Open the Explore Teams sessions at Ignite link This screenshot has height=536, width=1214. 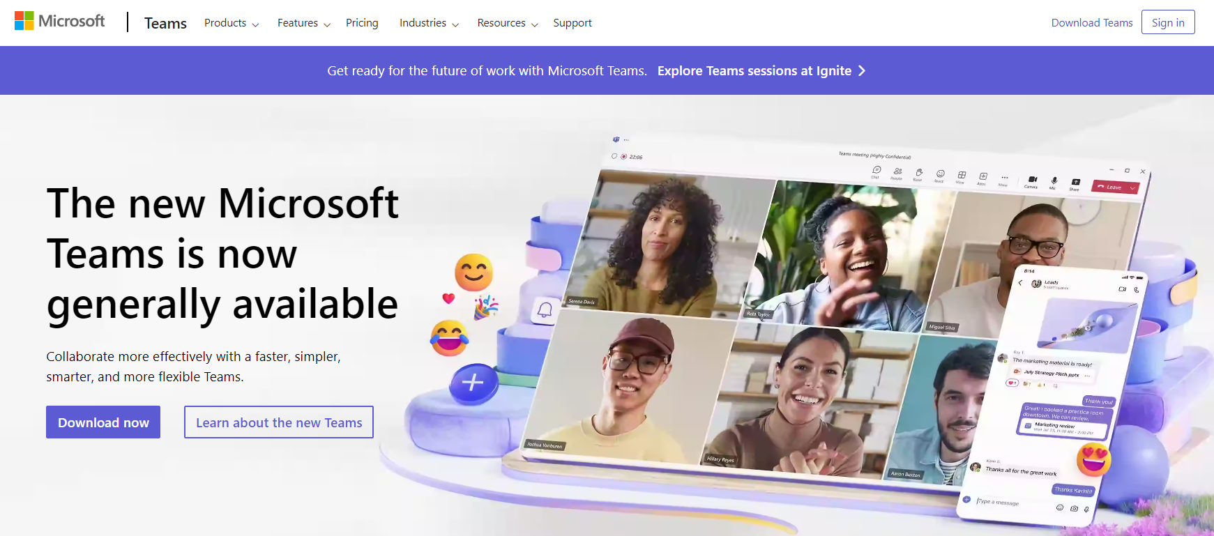(761, 70)
